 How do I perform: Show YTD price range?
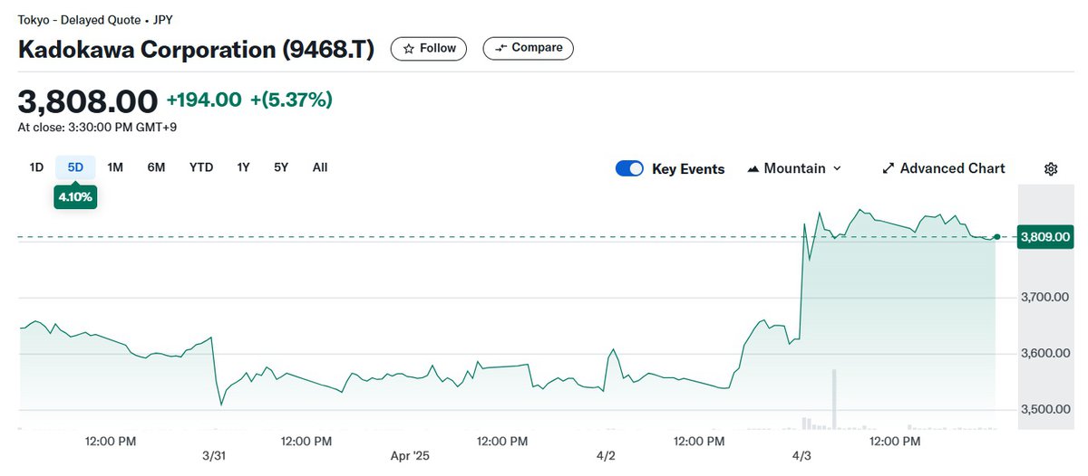point(201,167)
